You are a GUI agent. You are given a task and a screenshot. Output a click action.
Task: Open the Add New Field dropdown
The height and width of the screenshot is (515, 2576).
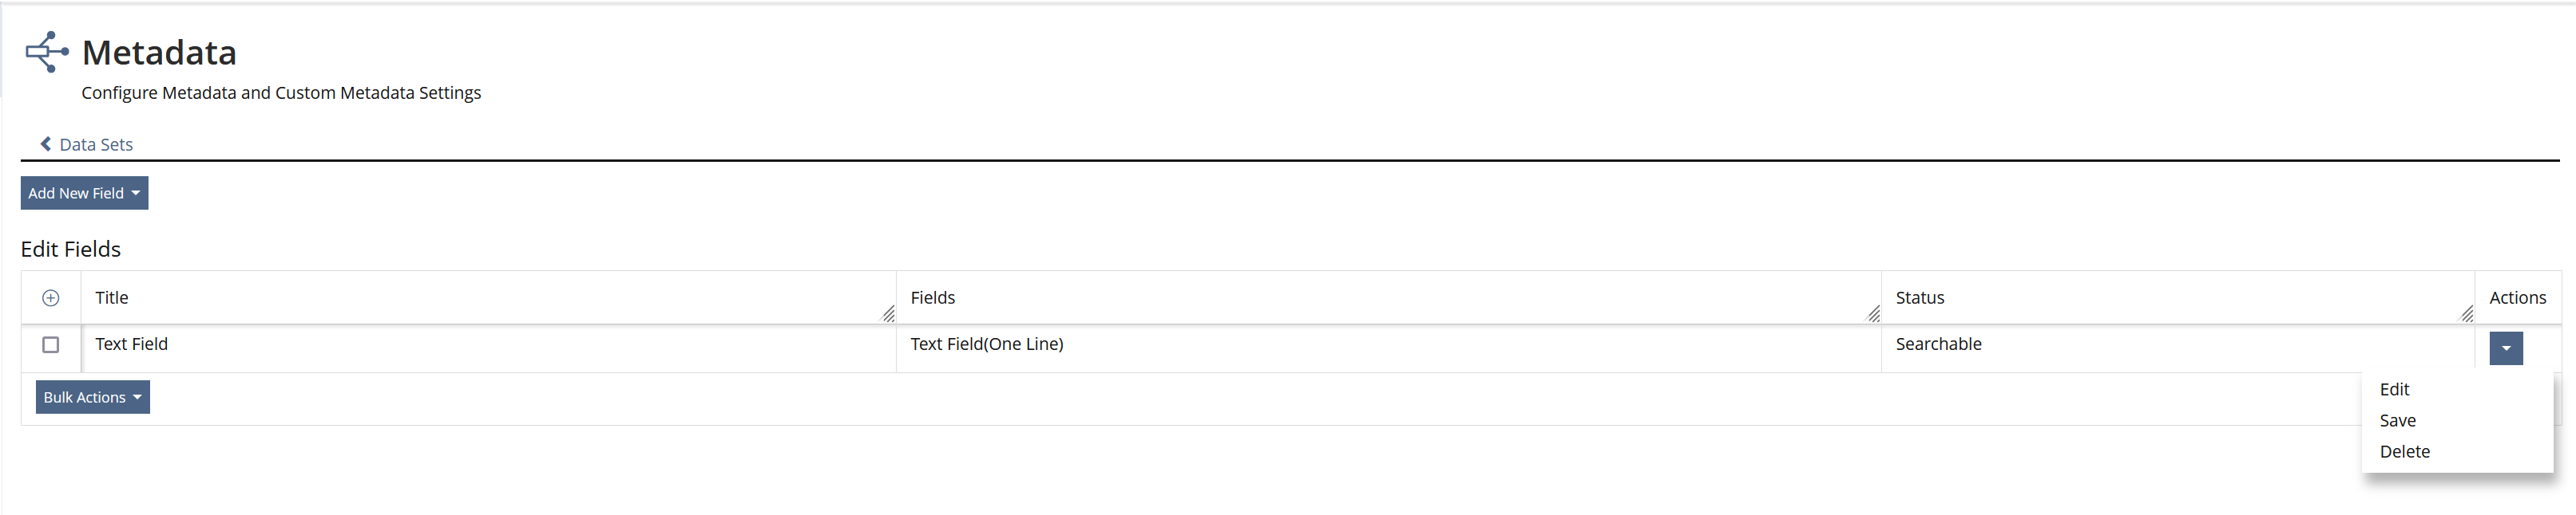(x=84, y=193)
